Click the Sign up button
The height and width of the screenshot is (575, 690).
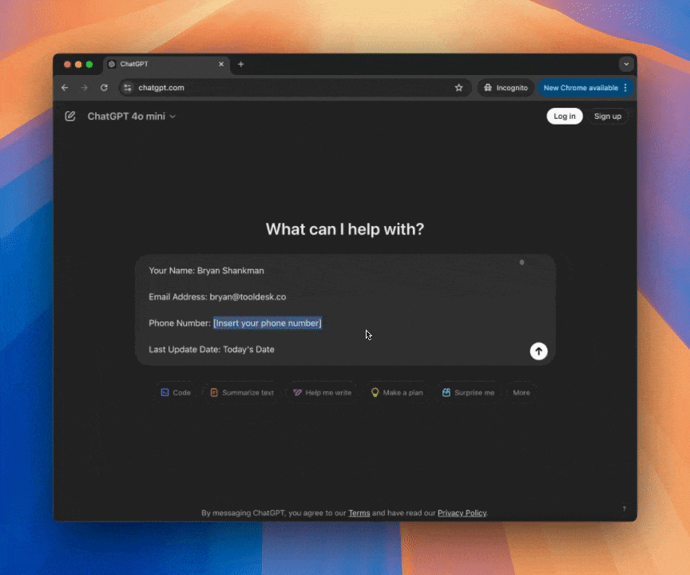pos(608,117)
